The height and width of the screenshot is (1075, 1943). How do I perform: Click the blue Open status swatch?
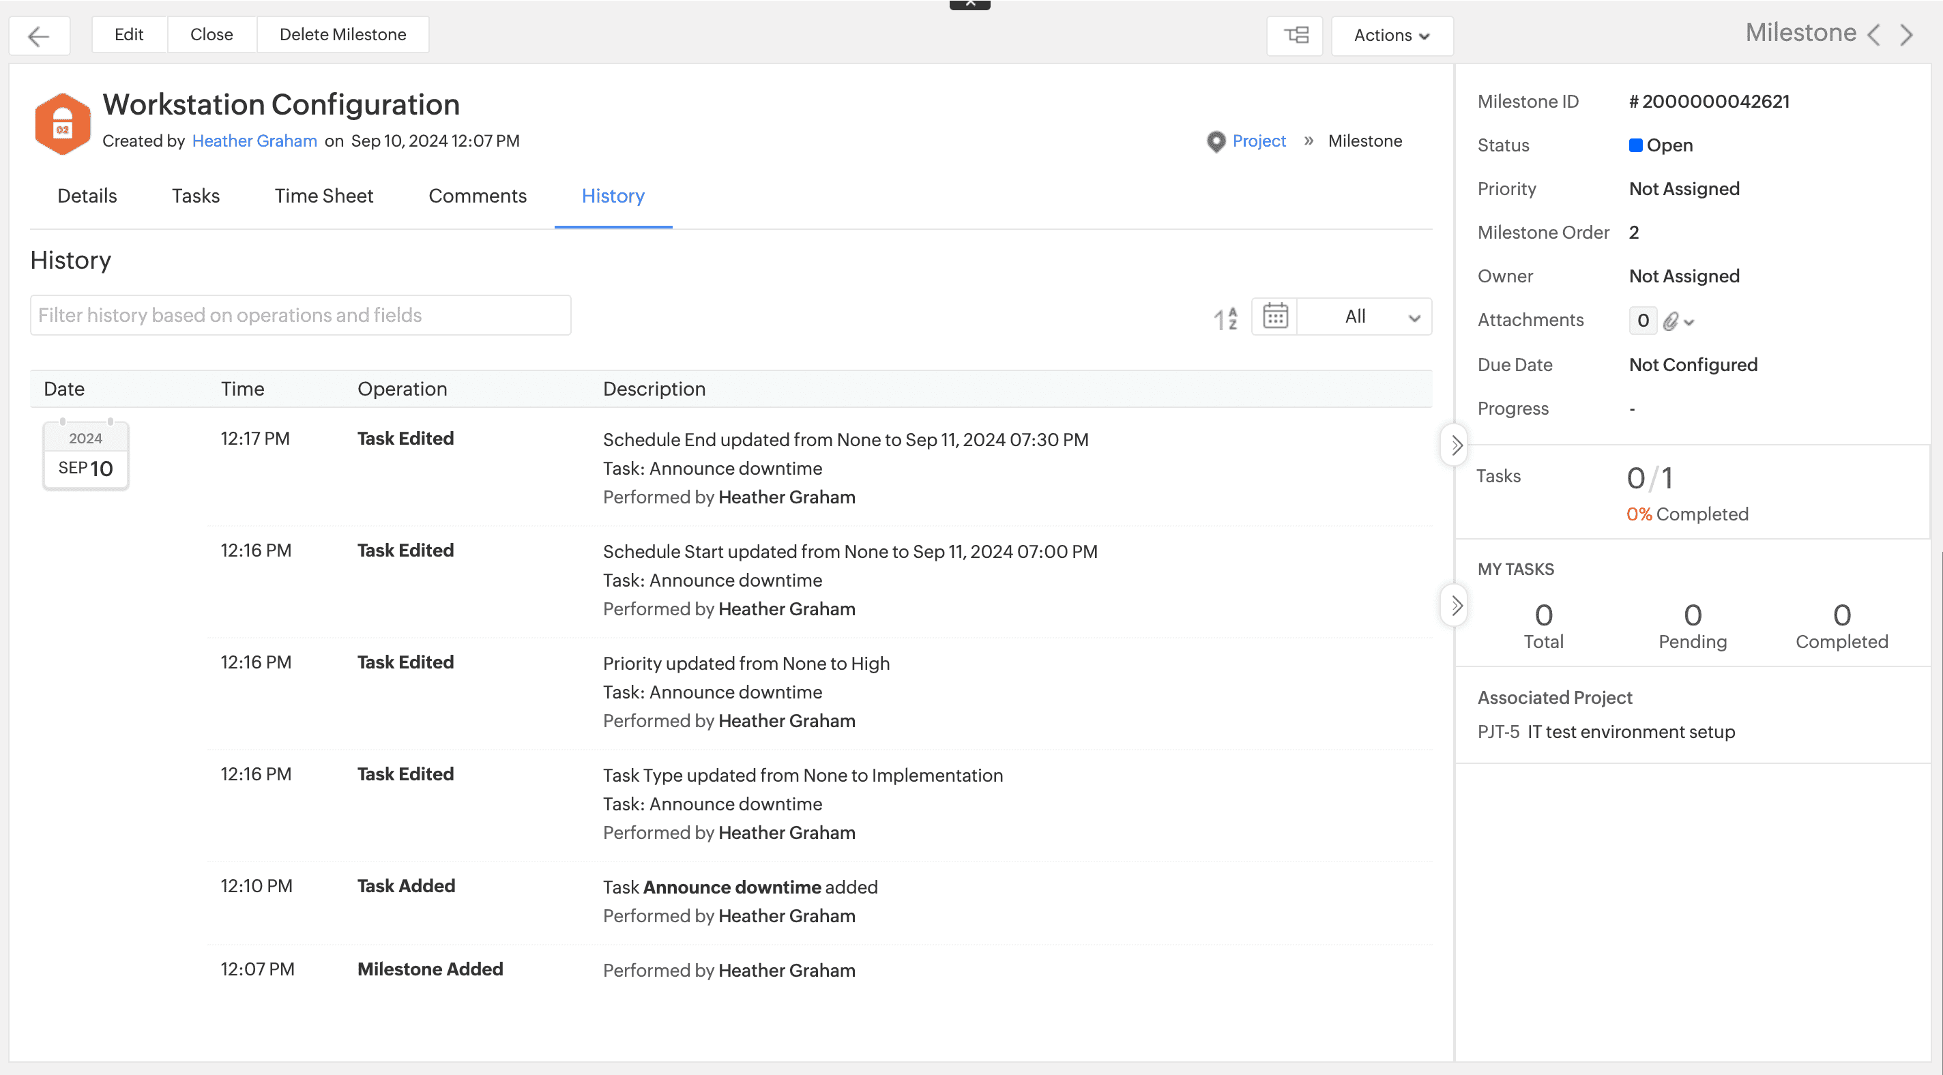coord(1635,145)
